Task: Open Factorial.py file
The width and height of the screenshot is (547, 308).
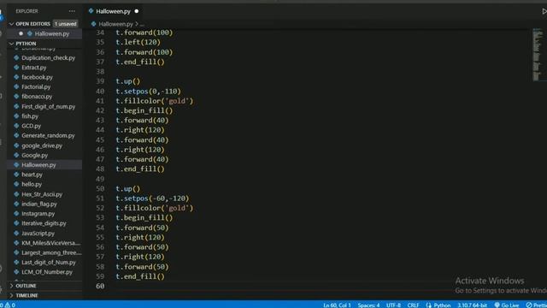Action: coord(36,86)
